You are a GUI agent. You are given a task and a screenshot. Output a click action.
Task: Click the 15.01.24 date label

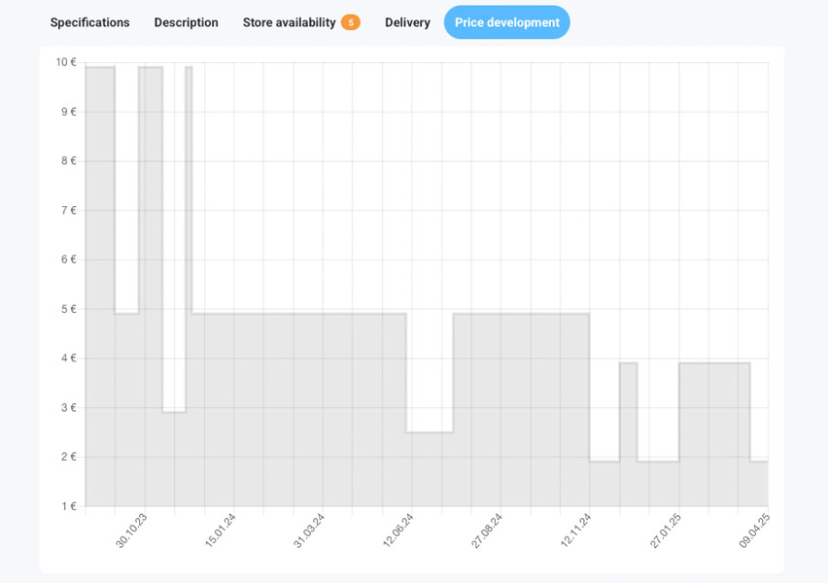[220, 528]
